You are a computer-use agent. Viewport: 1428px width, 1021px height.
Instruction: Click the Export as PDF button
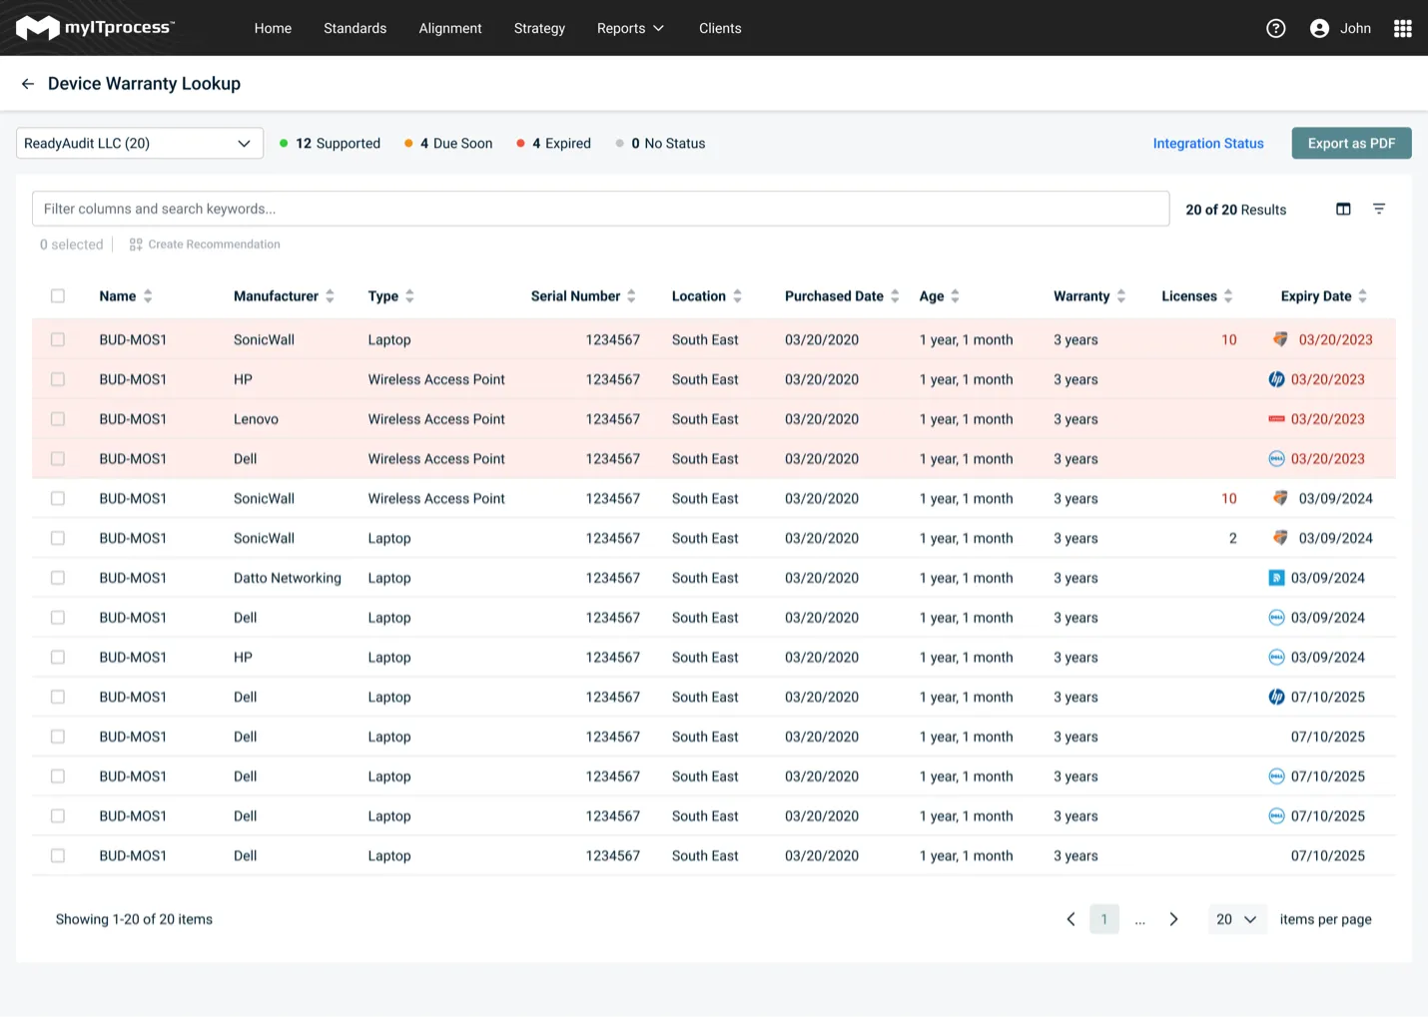click(1351, 143)
